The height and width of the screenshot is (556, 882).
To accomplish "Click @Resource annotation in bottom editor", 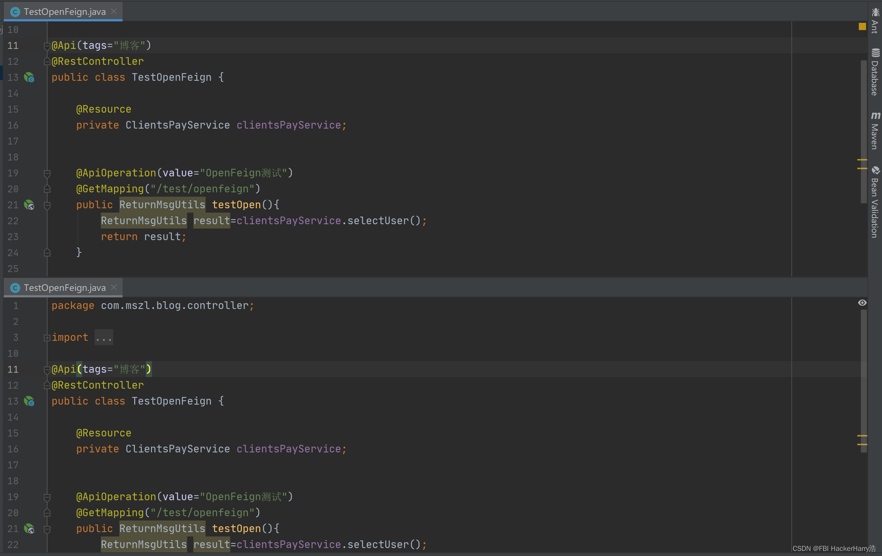I will 104,433.
